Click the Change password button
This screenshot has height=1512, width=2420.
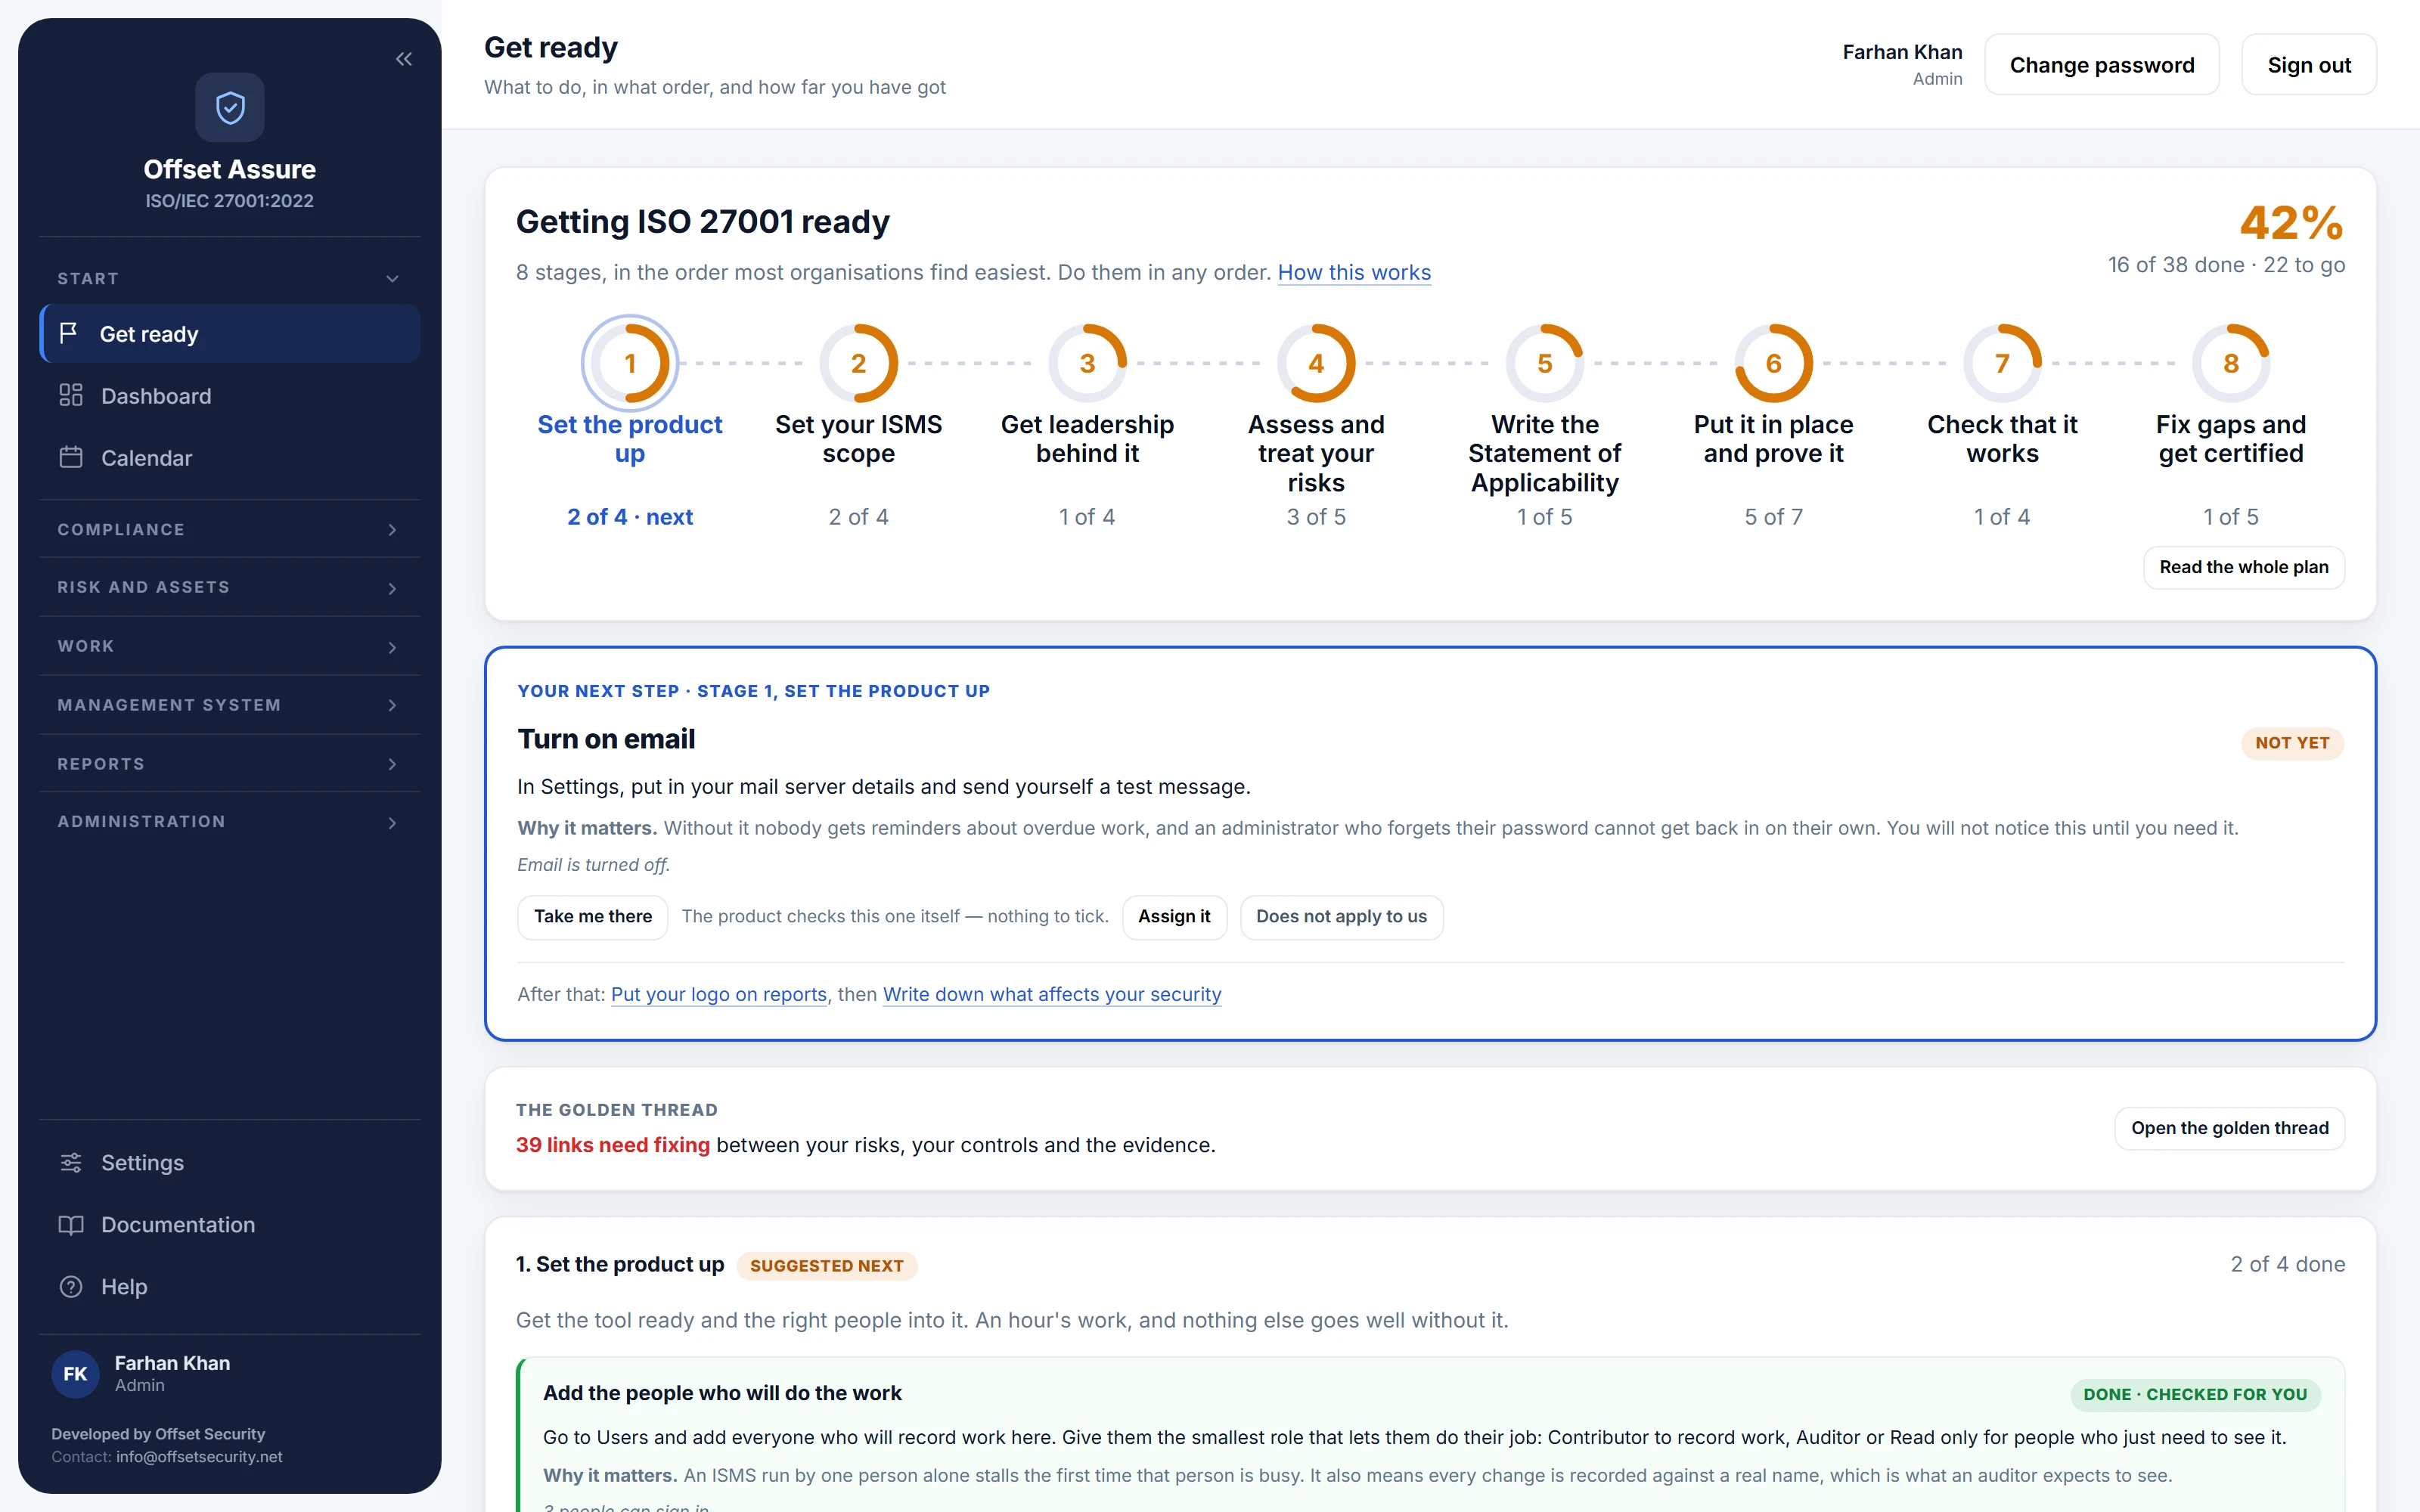(2102, 65)
